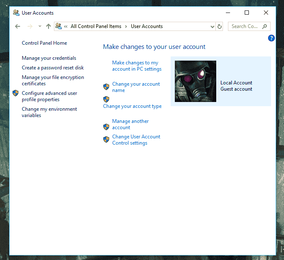Viewport: 284px width, 260px height.
Task: Open Change my environment variables
Action: (49, 112)
